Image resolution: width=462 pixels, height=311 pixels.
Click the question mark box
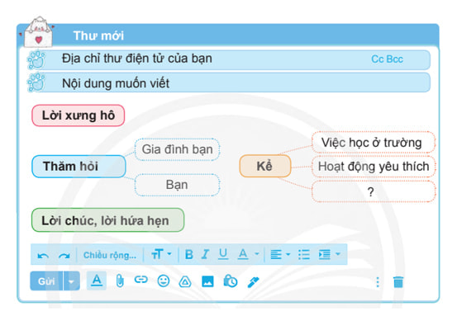point(374,191)
